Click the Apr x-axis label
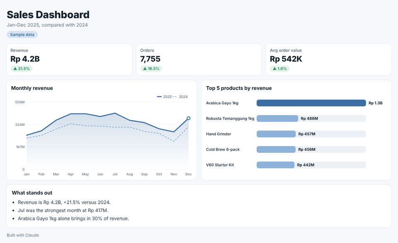Screen dimensions: 398x243 70,174
